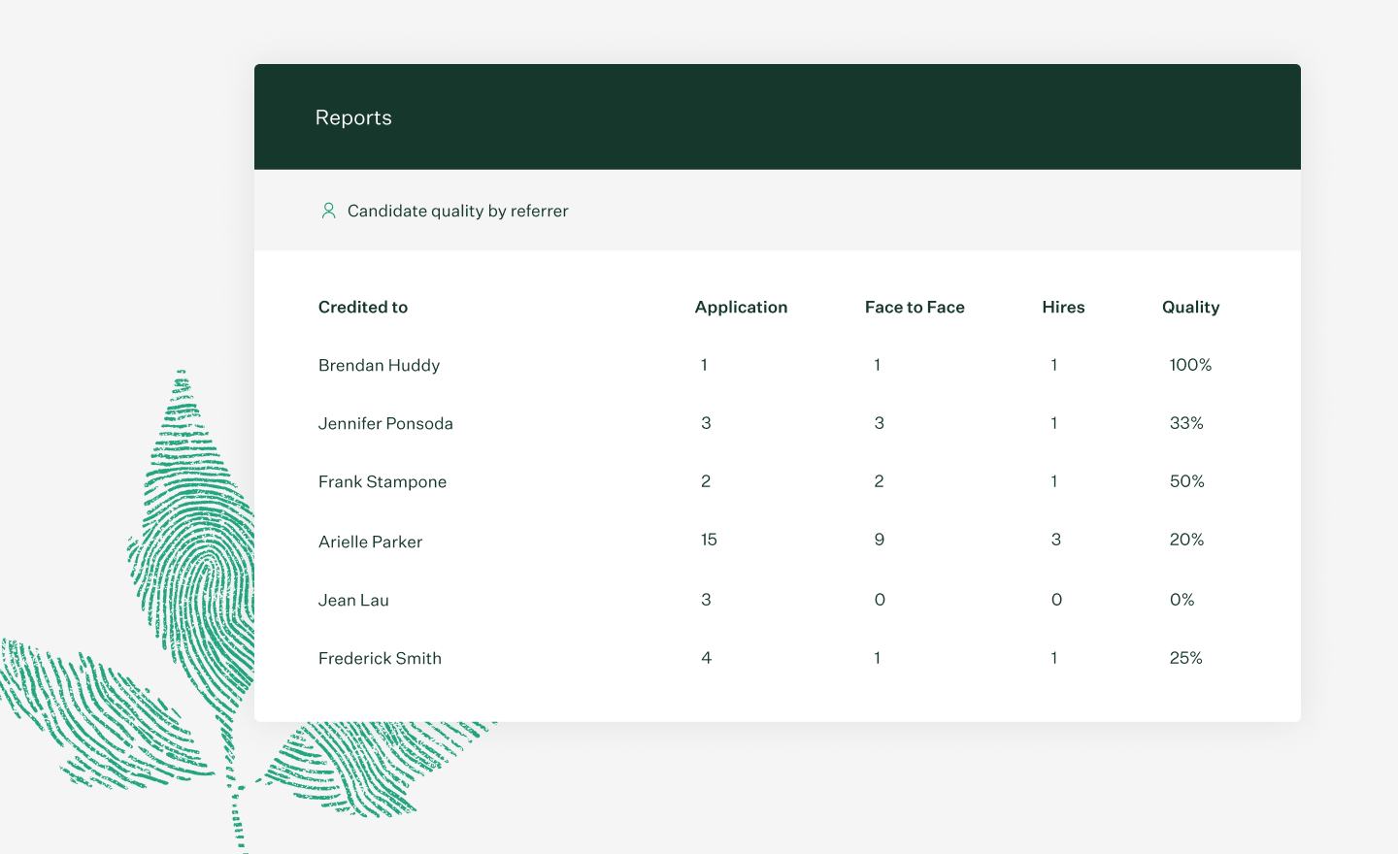Click Arielle Parker's 15 applications value
This screenshot has height=854, width=1398.
pyautogui.click(x=709, y=540)
